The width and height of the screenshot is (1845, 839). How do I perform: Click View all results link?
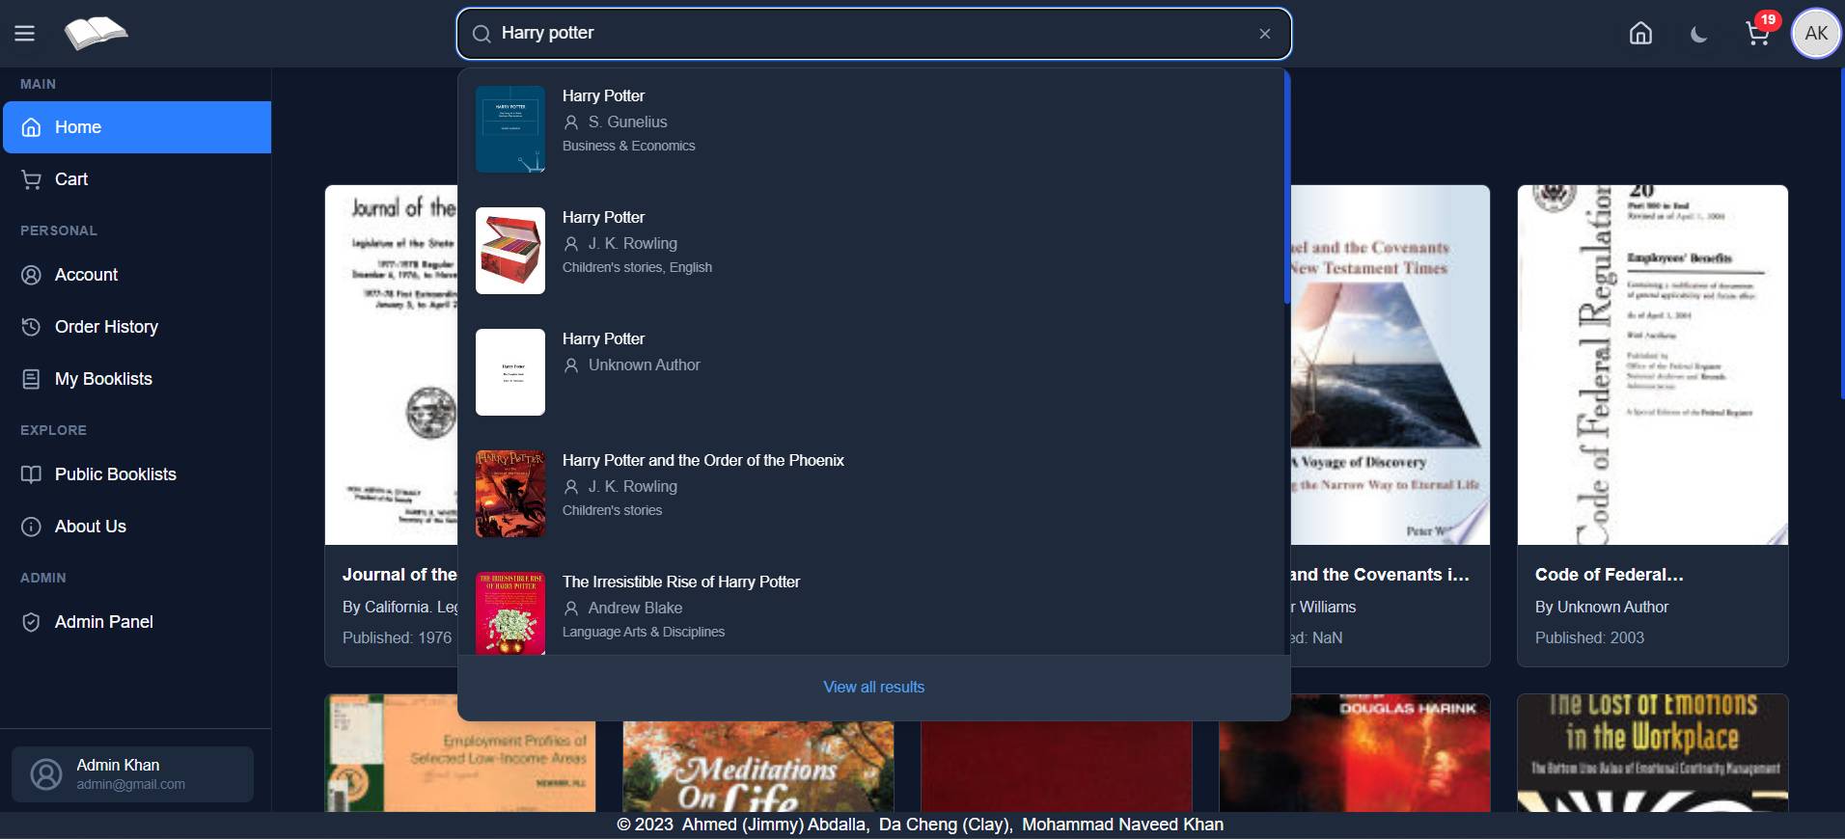tap(873, 687)
